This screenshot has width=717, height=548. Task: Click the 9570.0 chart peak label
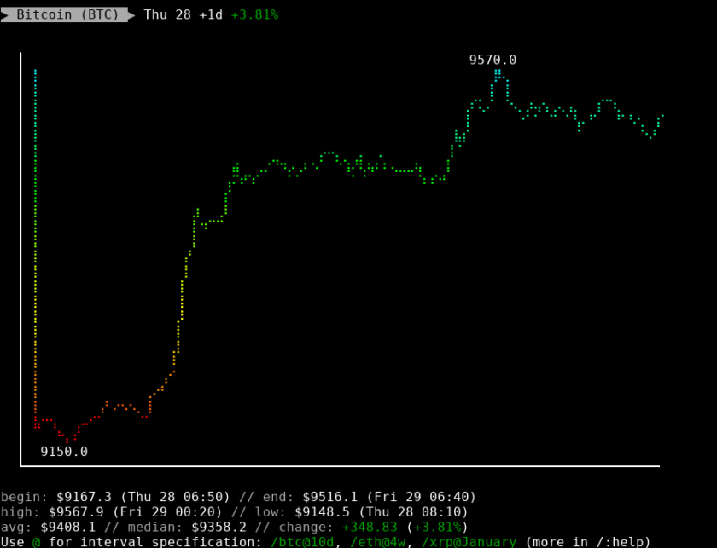pyautogui.click(x=493, y=60)
